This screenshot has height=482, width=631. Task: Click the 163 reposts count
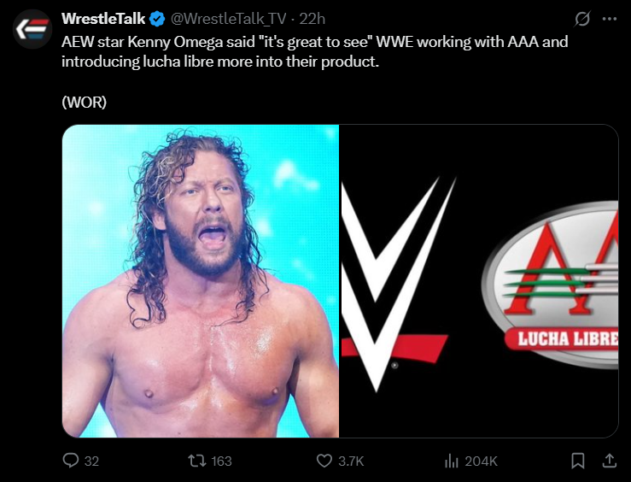[221, 461]
